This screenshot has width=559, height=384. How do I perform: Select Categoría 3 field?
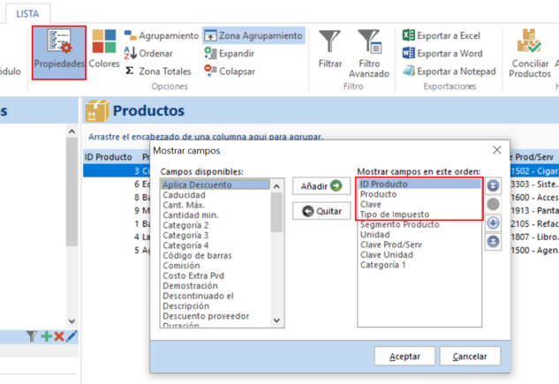[215, 236]
